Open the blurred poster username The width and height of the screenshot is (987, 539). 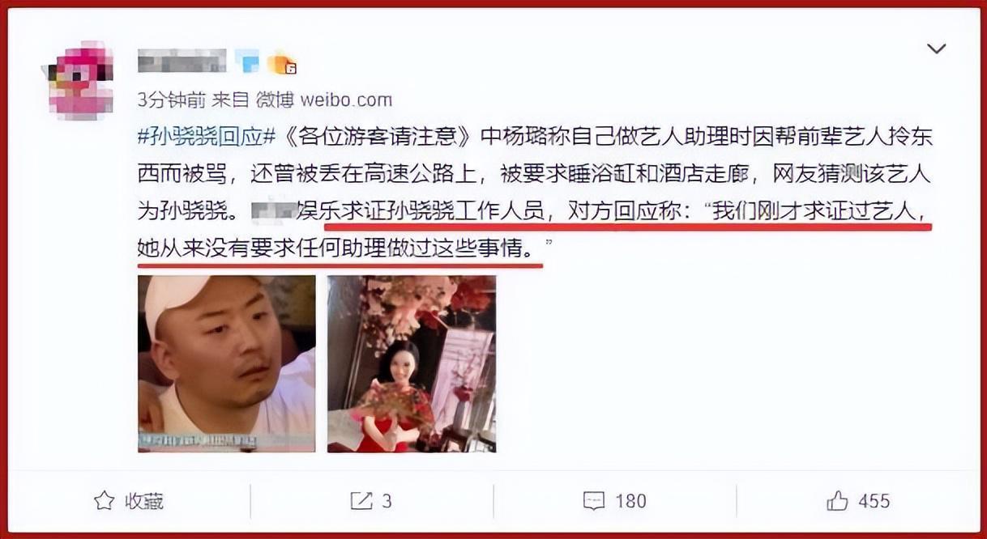point(182,61)
